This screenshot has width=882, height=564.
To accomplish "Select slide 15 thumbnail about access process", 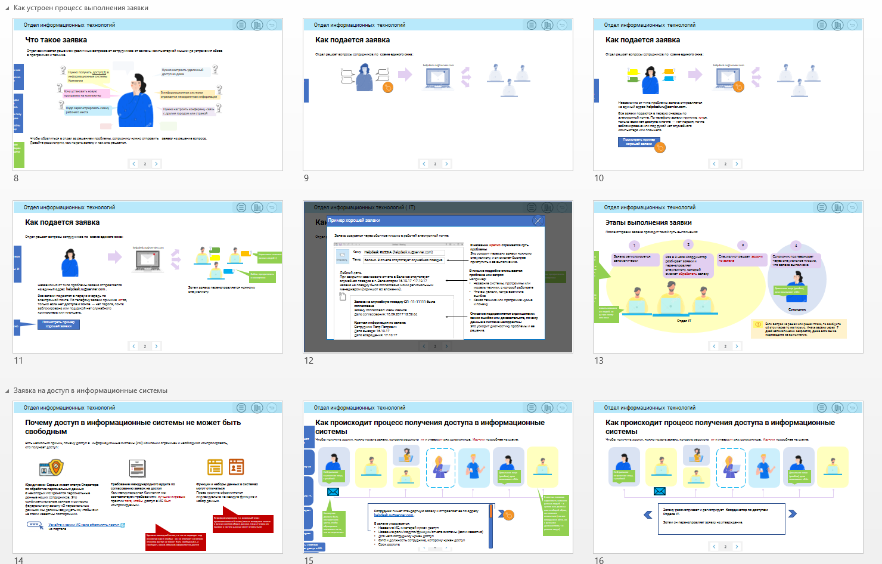I will coord(438,477).
